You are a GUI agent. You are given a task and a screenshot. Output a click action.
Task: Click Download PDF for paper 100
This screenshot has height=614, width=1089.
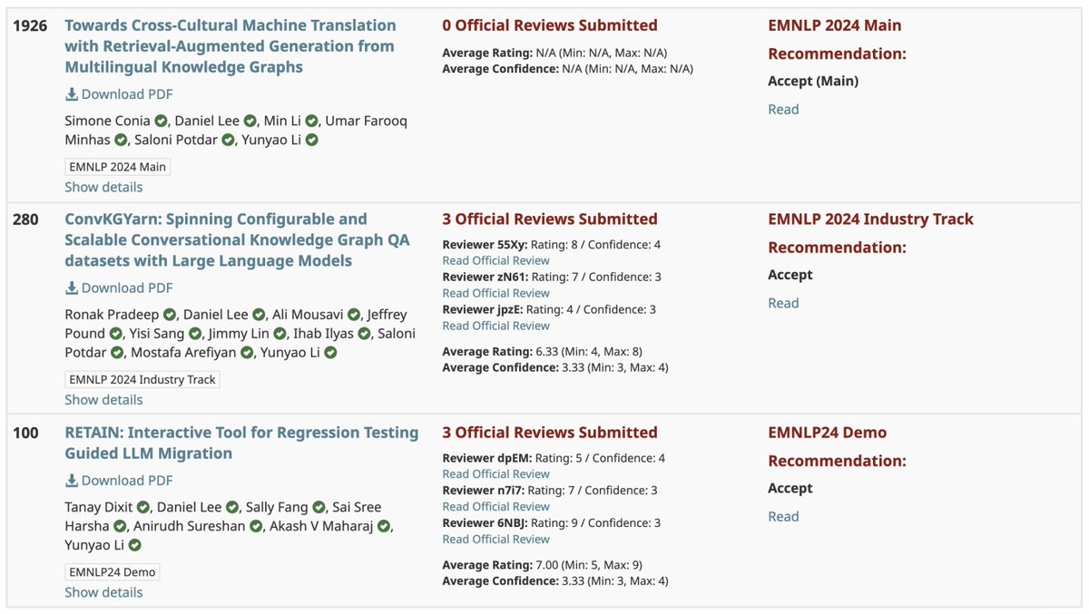pyautogui.click(x=119, y=481)
